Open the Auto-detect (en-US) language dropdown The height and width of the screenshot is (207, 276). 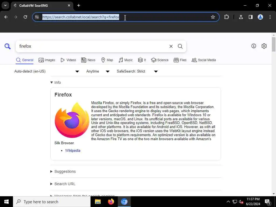(x=47, y=71)
